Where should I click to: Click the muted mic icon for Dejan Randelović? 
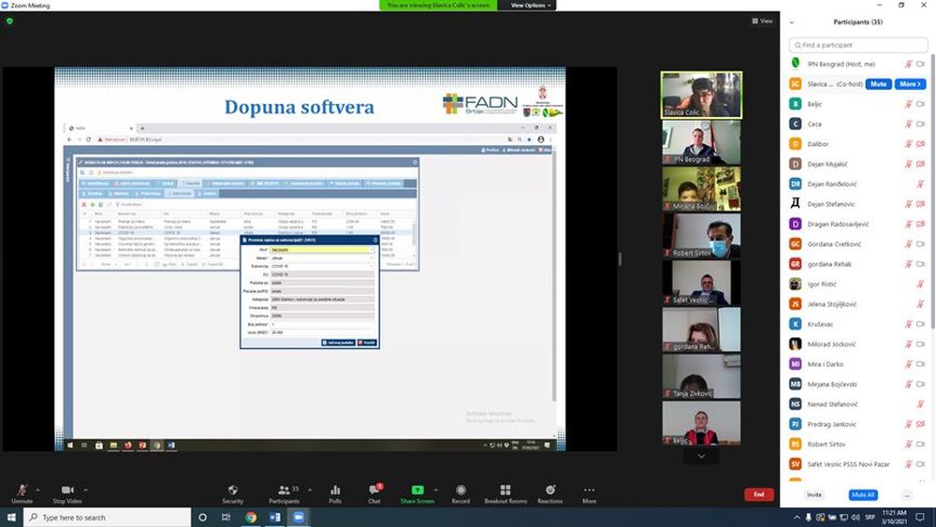pyautogui.click(x=920, y=183)
